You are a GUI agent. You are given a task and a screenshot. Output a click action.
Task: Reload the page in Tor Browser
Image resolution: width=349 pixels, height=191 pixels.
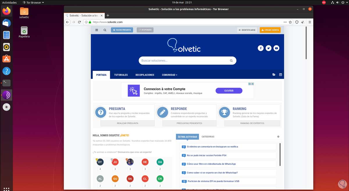pyautogui.click(x=79, y=22)
